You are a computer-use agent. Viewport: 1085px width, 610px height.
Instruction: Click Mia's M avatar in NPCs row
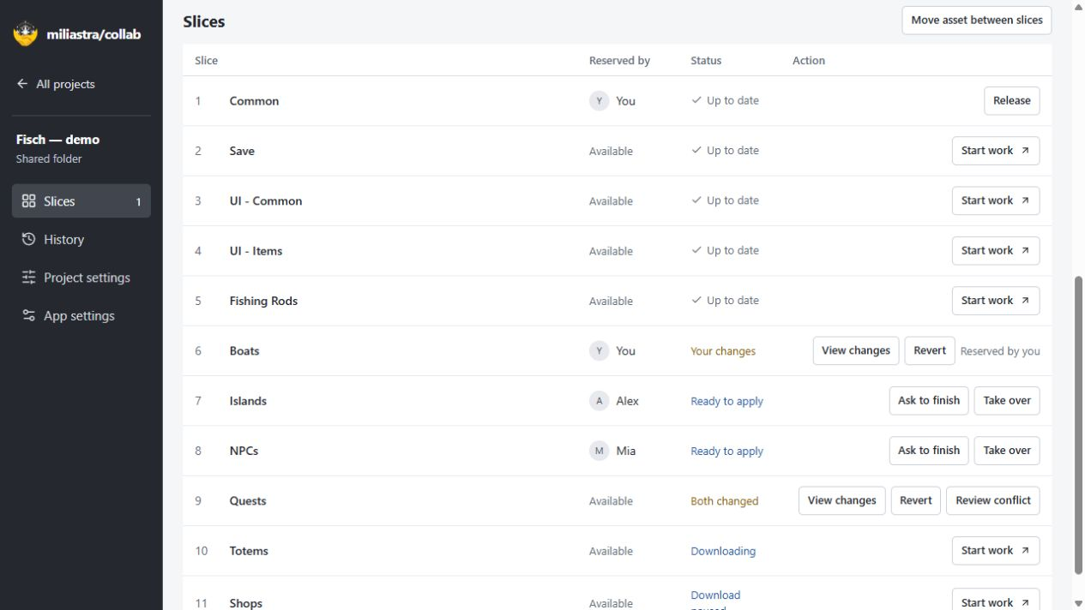coord(599,451)
